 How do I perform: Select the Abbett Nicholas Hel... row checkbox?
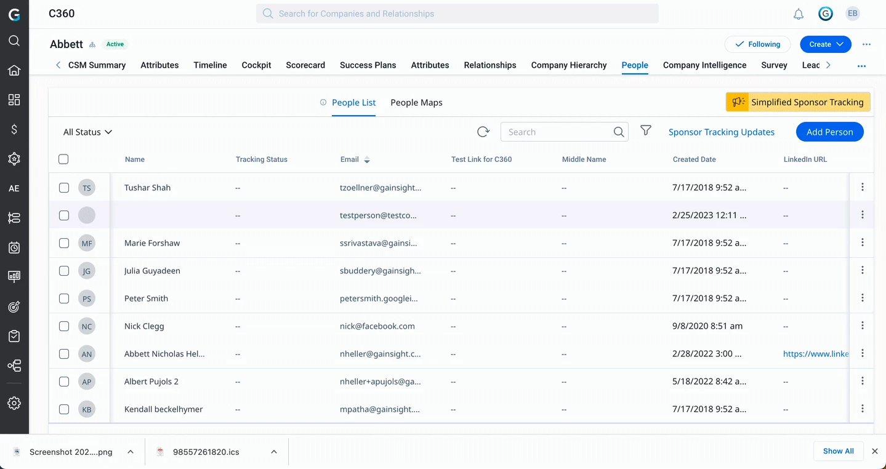click(x=64, y=354)
